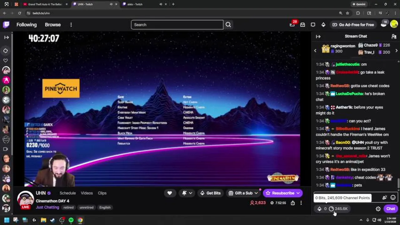
Task: Open stream more options three dots
Action: pos(301,203)
